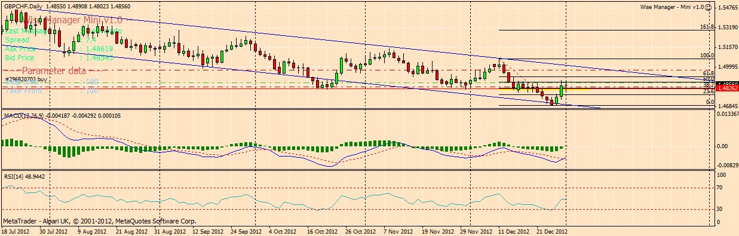Click the 1.54765 price scale label
739x236 pixels.
pyautogui.click(x=727, y=8)
